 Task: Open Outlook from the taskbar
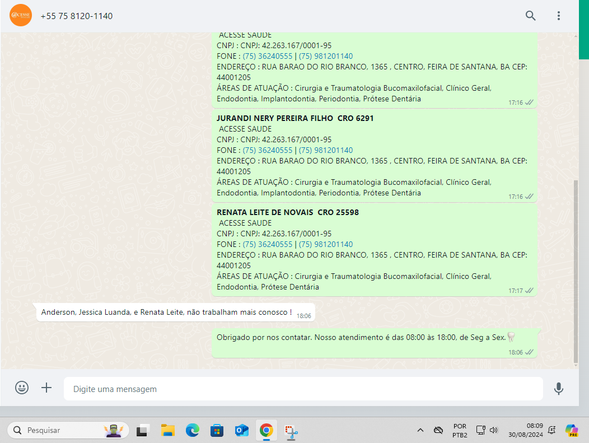(x=241, y=430)
